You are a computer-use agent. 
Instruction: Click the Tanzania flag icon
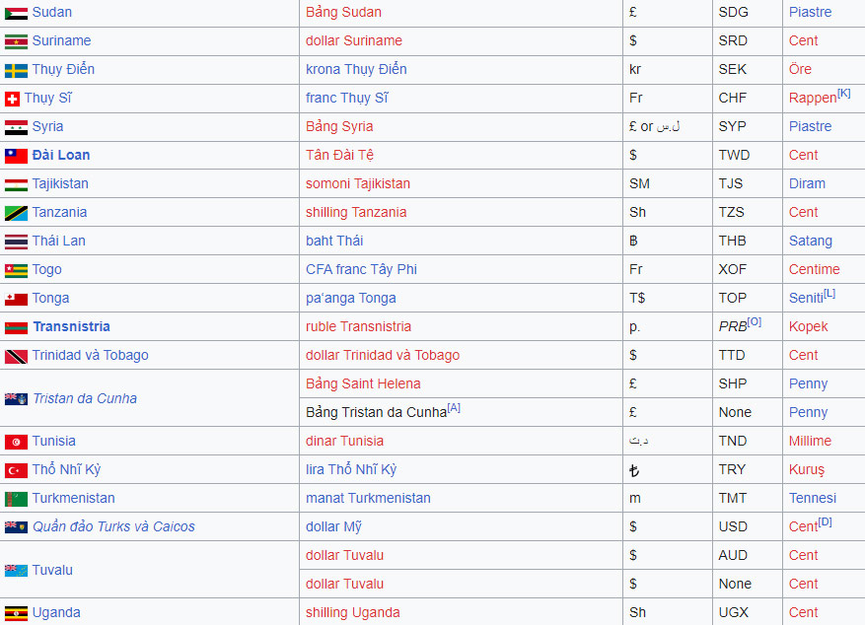pyautogui.click(x=16, y=213)
